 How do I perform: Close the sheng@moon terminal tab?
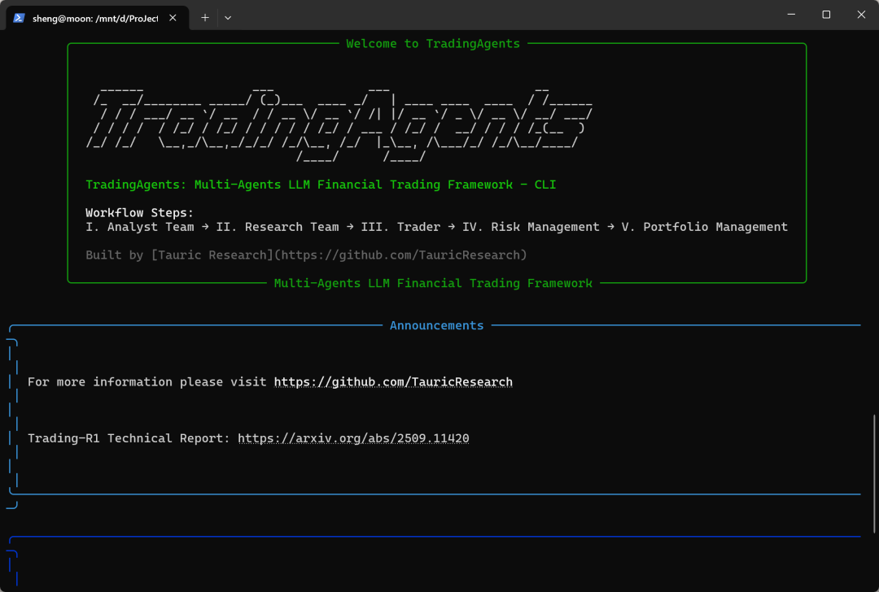[x=173, y=18]
